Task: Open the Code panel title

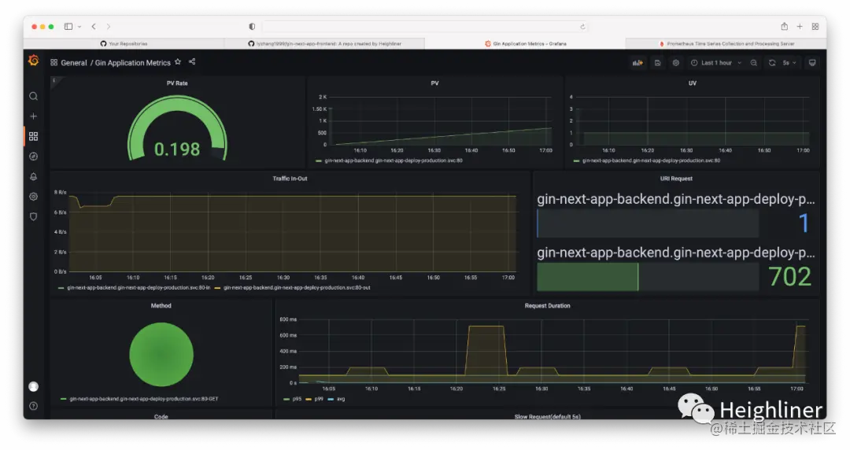Action: tap(161, 416)
